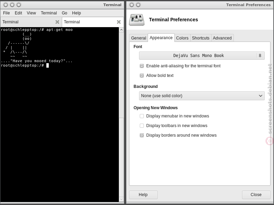Disable anti-aliasing for the terminal font
274x205 pixels.
[142, 66]
